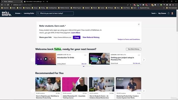
Task: Go back in browser history
Action: click(x=2, y=5)
